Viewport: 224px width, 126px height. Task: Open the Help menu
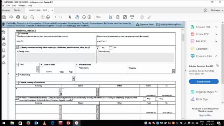[30, 6]
